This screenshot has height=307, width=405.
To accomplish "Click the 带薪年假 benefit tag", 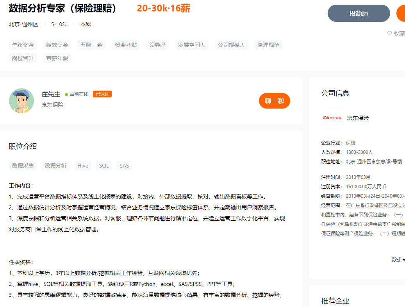I will (57, 58).
